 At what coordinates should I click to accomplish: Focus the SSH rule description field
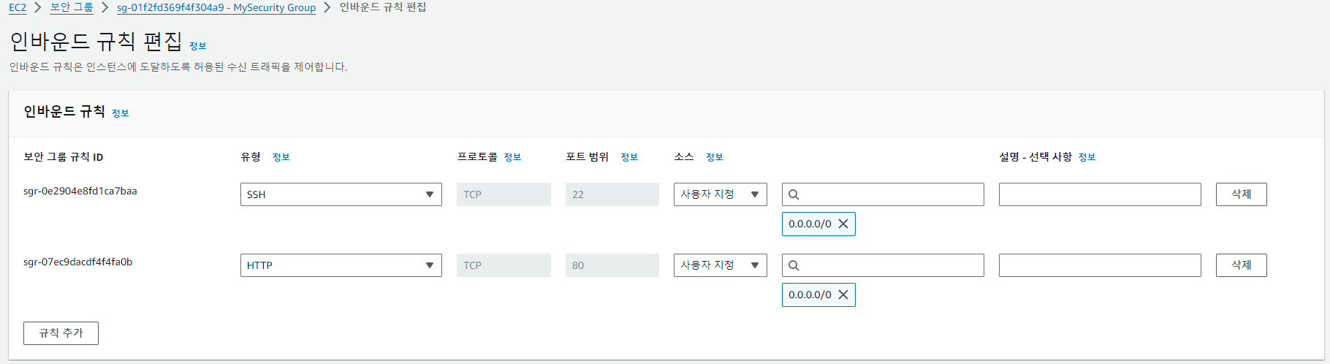[1100, 194]
